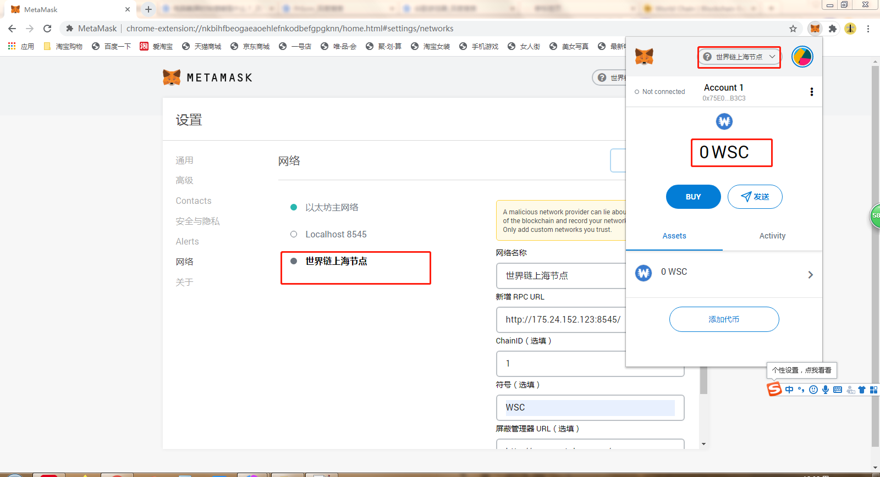Copy Account 1 address 0x75E0...B3C3

pos(724,98)
